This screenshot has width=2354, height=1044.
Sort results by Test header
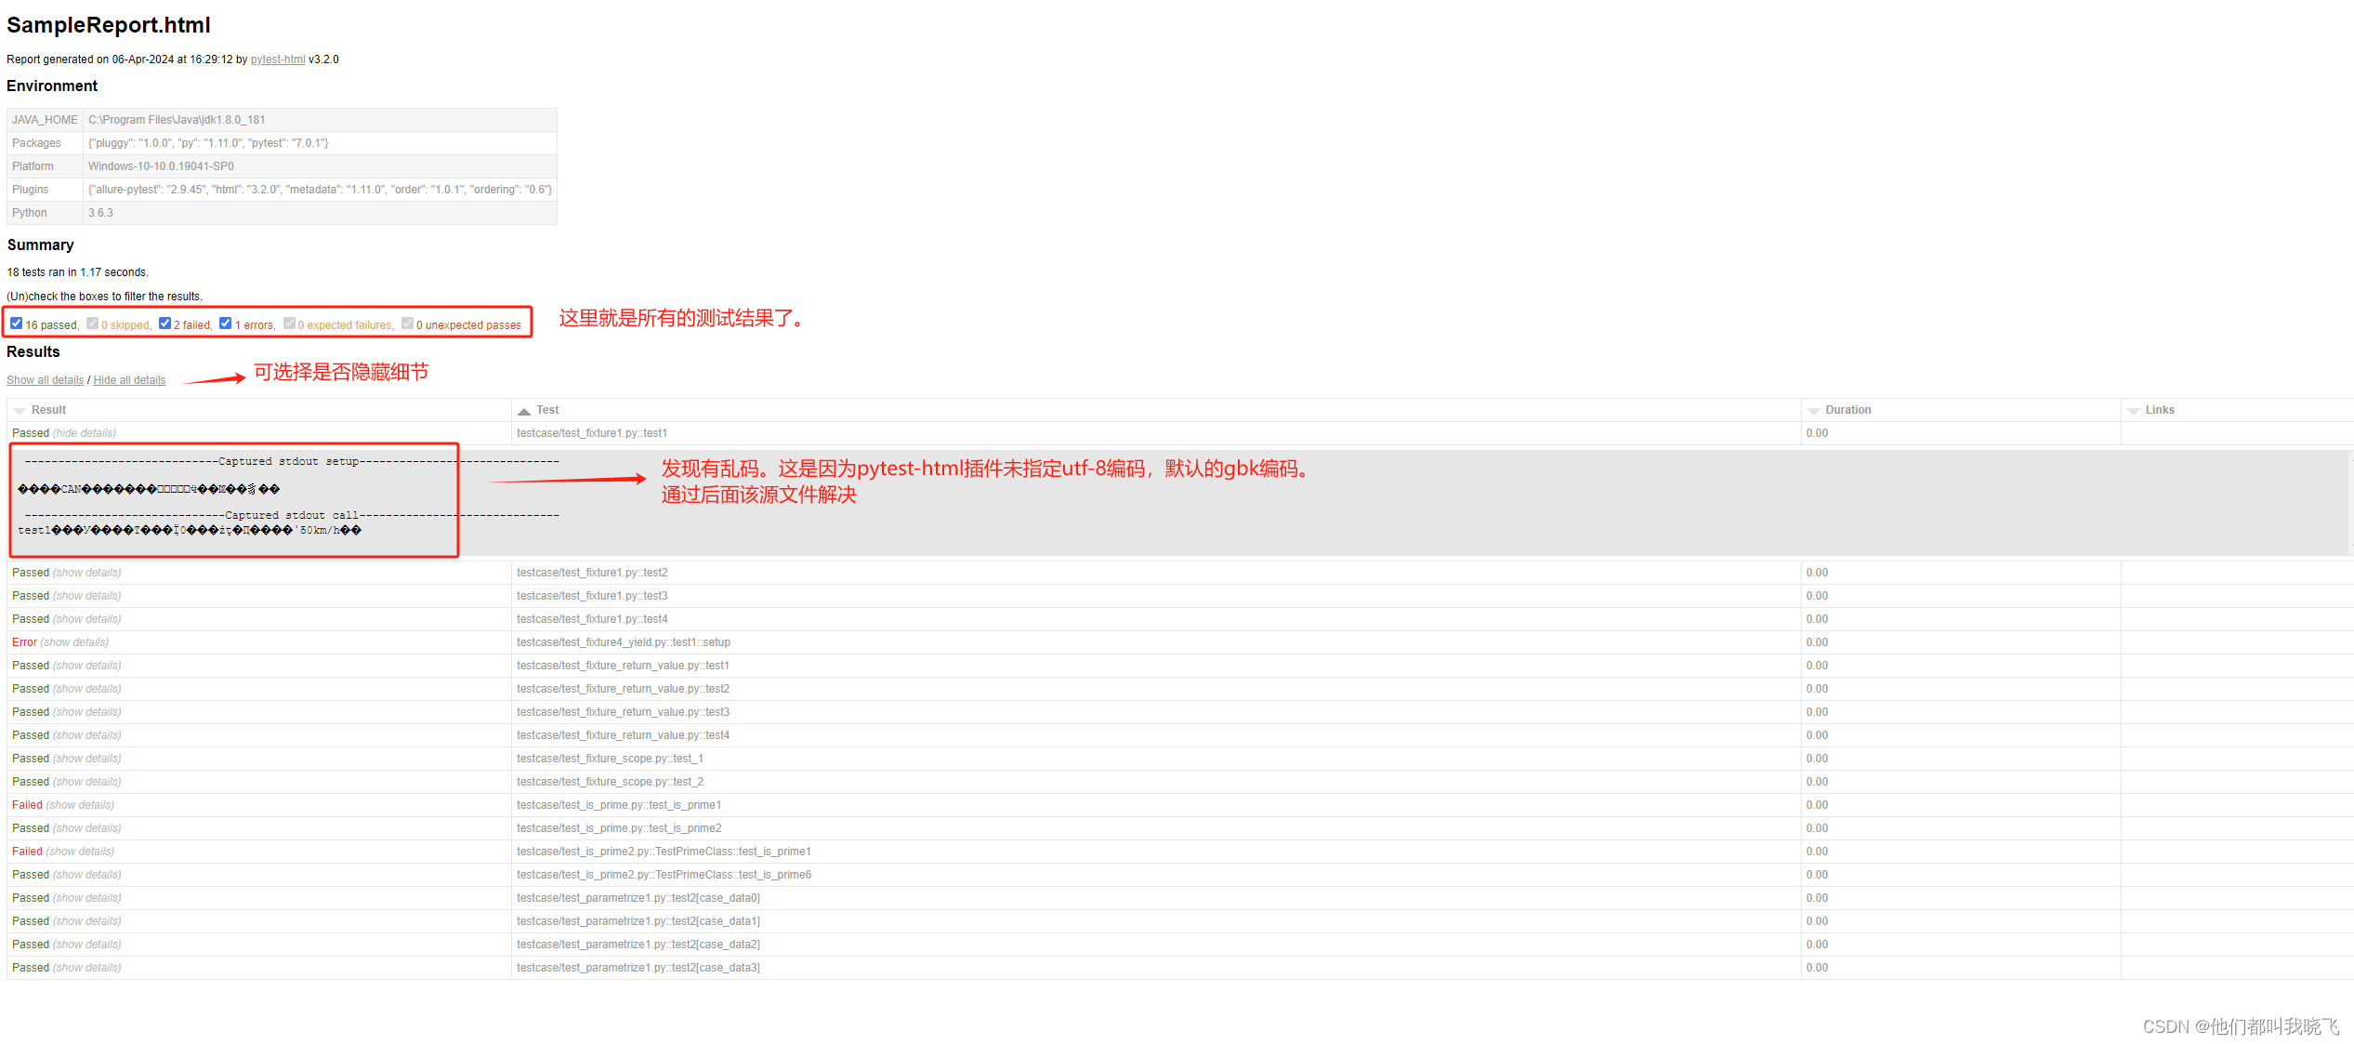547,410
